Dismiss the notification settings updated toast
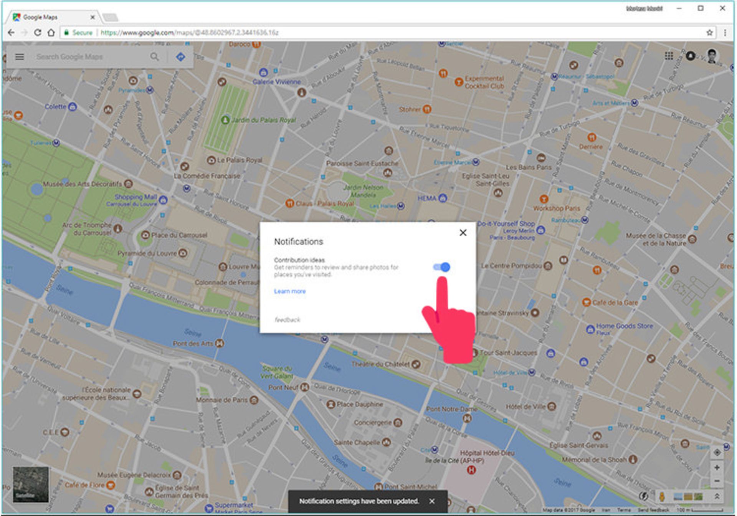This screenshot has height=516, width=737. point(432,501)
